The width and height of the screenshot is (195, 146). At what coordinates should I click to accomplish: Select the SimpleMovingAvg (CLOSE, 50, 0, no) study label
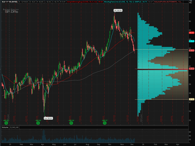tap(82, 2)
